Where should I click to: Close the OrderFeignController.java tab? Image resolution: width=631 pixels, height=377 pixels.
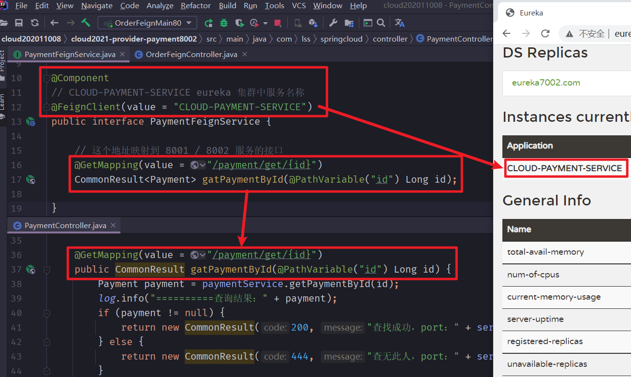(x=244, y=55)
